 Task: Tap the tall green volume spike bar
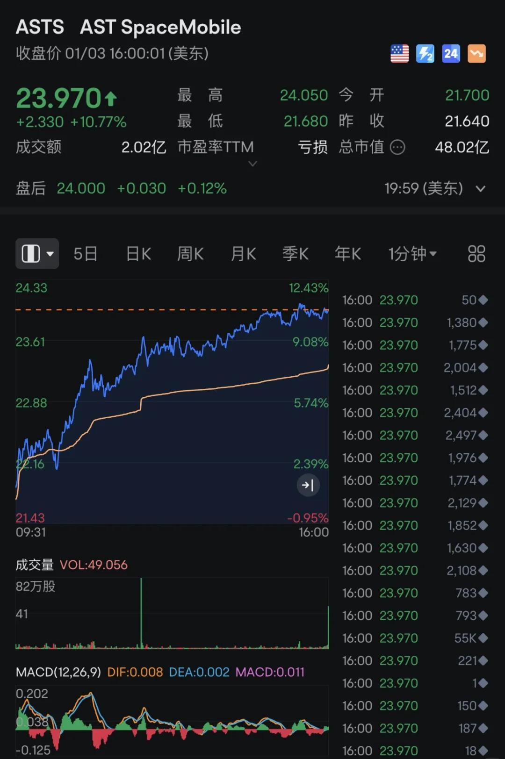pyautogui.click(x=141, y=613)
